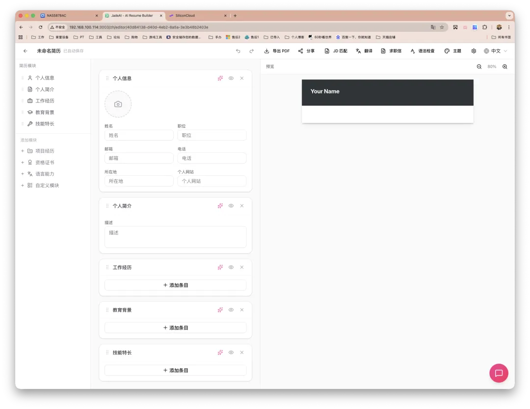Click AI sparkle icon for 工作经历
The image size is (530, 409).
point(220,267)
